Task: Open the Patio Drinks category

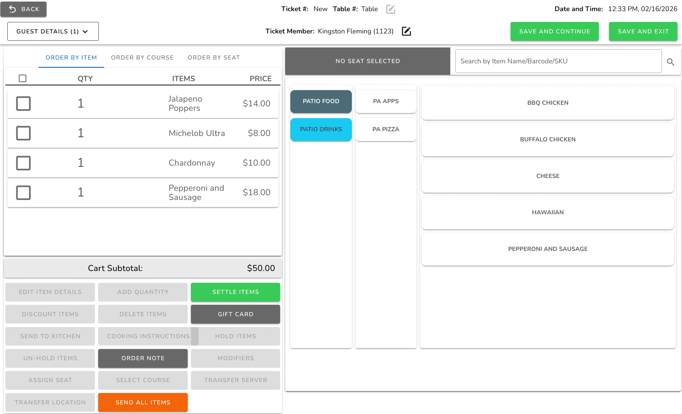Action: pyautogui.click(x=321, y=129)
